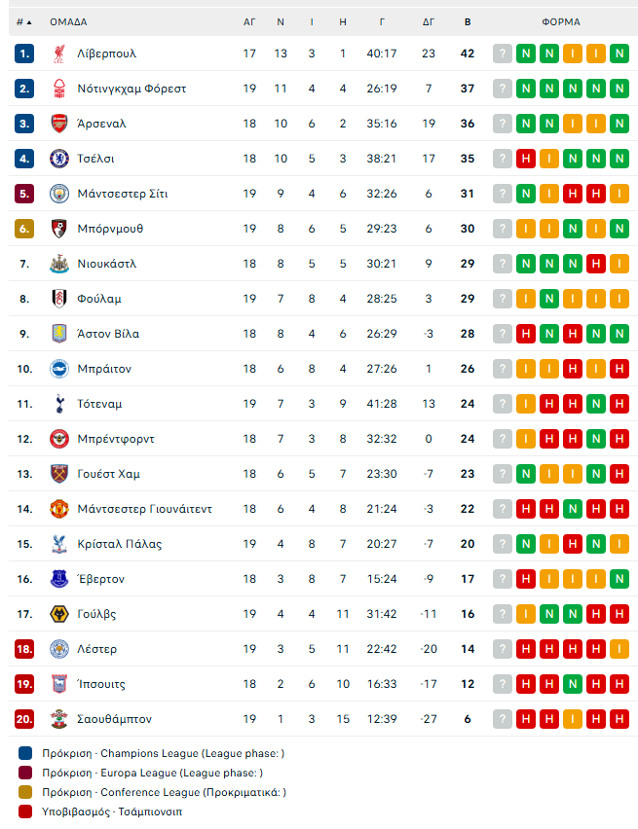The width and height of the screenshot is (638, 829).
Task: Click the Newcastle club crest icon
Action: click(x=58, y=264)
